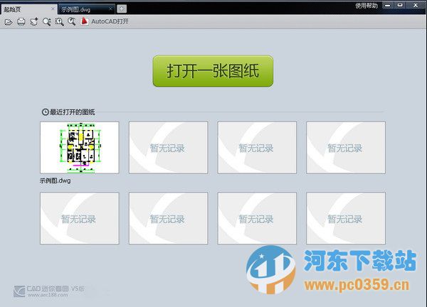Click the pan hand tool icon
427x307 pixels.
click(34, 22)
